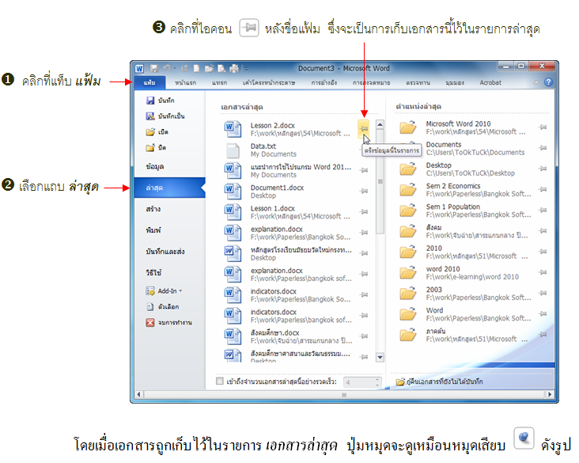Pin Lesson 2.docx to recent list

pos(364,128)
